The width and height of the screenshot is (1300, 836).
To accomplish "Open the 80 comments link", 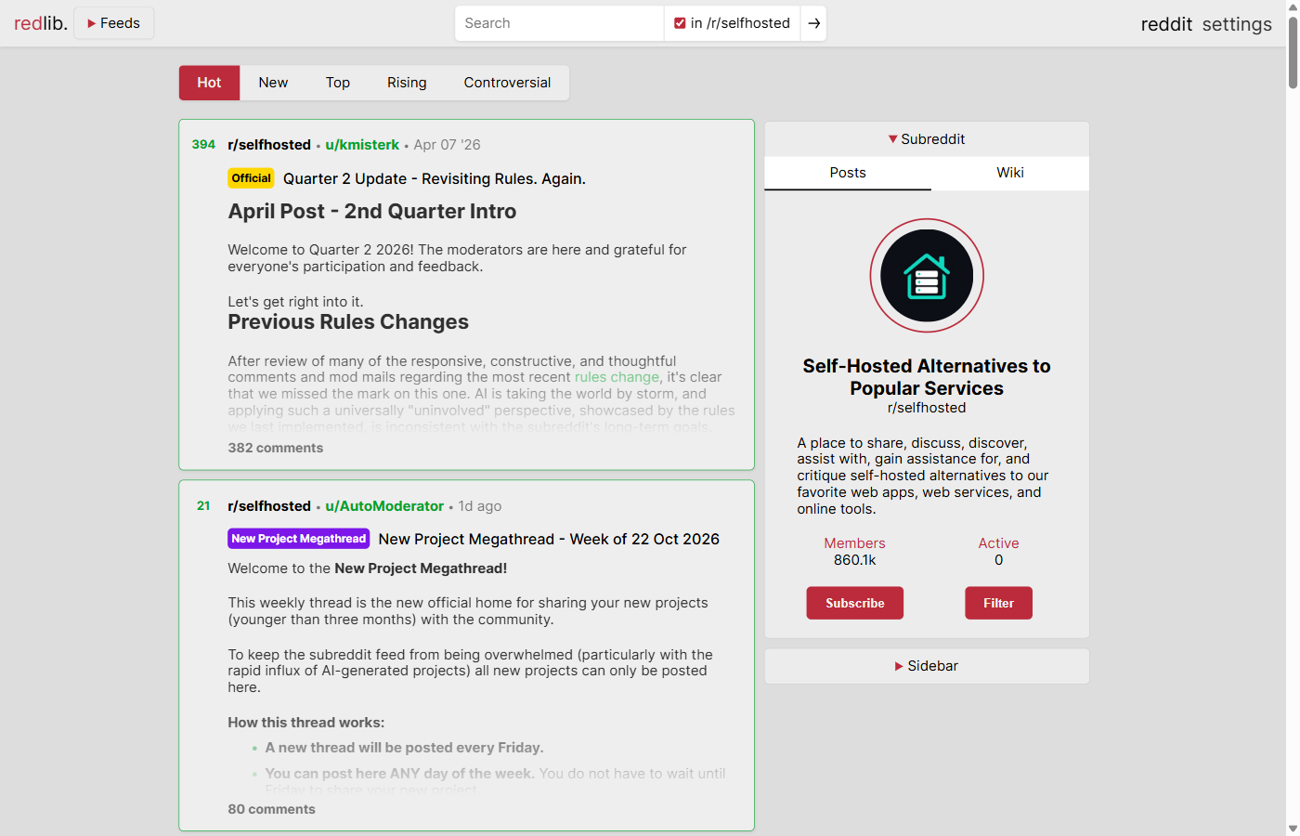I will click(x=272, y=809).
